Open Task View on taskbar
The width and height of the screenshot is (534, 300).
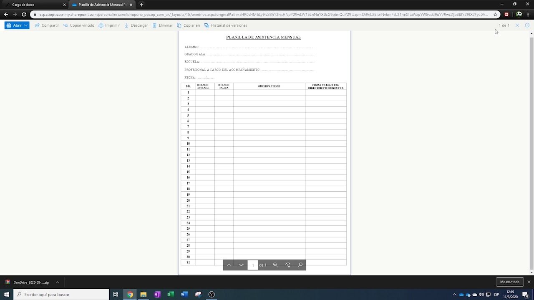pyautogui.click(x=116, y=294)
